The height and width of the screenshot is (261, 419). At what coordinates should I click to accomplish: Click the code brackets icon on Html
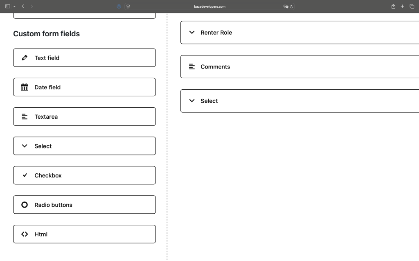coord(24,234)
